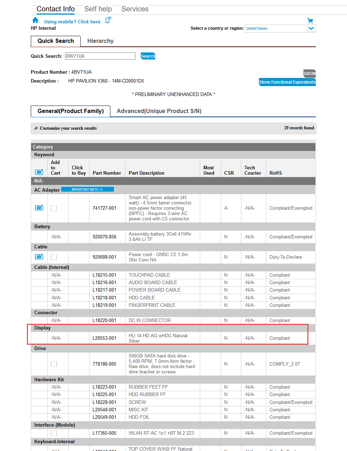The image size is (347, 451).
Task: View photo for part 741727-001
Action: [x=39, y=208]
